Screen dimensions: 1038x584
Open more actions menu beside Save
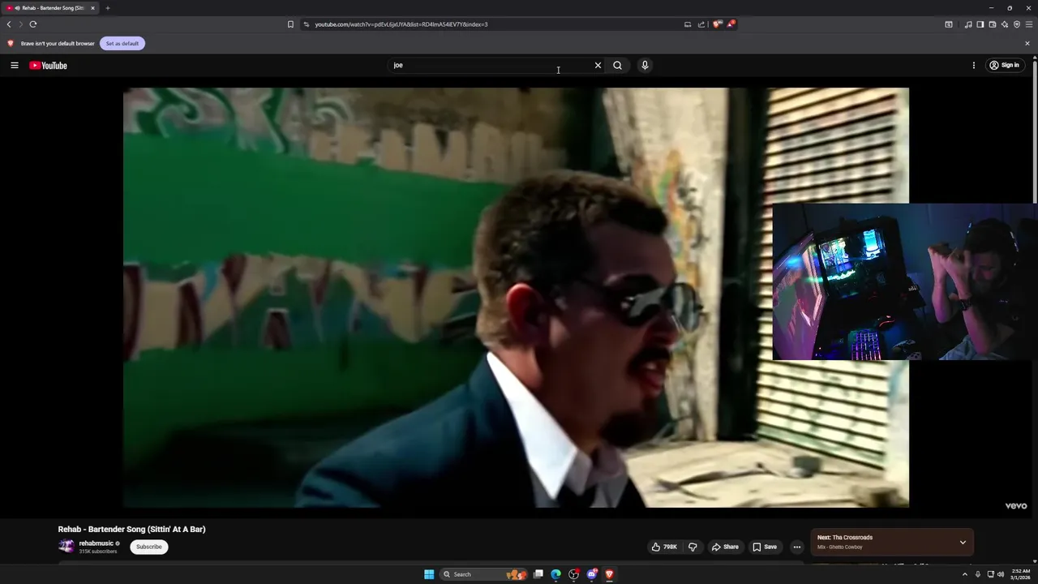click(796, 547)
